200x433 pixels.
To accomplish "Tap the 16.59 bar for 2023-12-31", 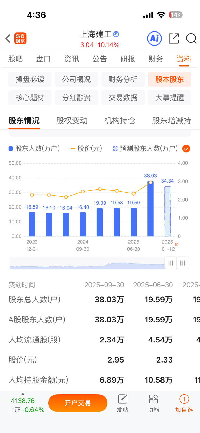I will click(x=32, y=224).
